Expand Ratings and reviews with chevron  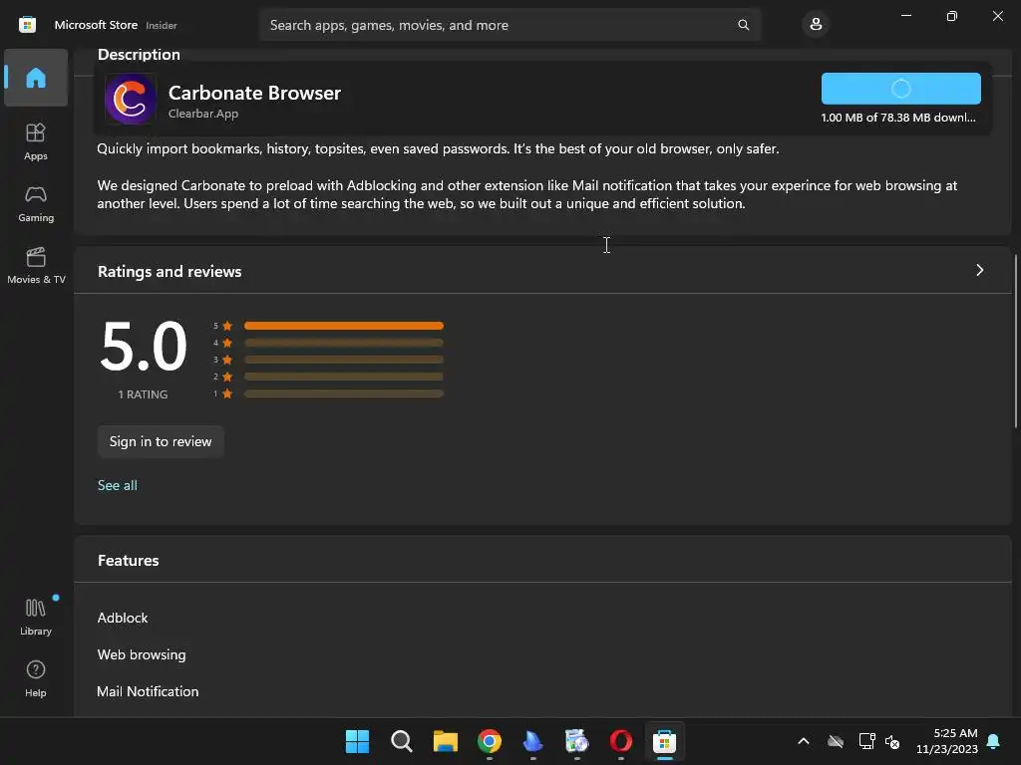[979, 270]
